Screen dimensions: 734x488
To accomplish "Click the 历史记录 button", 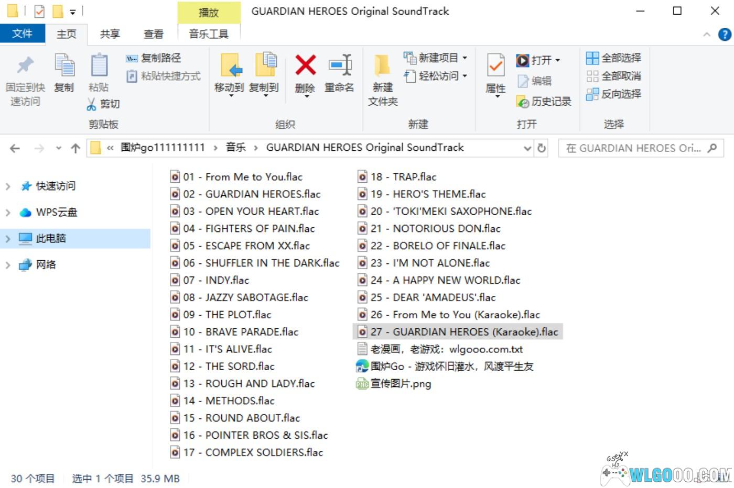I will tap(544, 102).
